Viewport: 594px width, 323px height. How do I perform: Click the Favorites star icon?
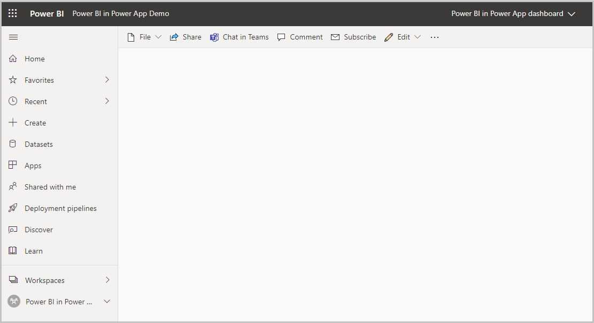tap(12, 80)
